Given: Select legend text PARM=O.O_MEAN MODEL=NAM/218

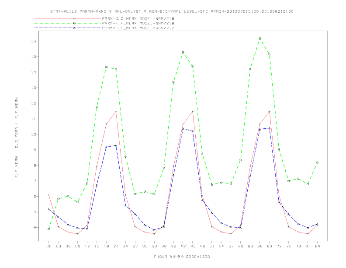Looking at the screenshot, I should tap(138, 18).
